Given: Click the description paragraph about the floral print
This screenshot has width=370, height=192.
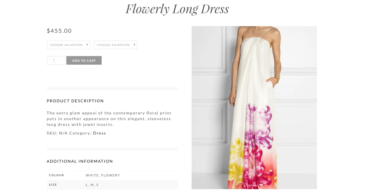Looking at the screenshot, I should (109, 118).
